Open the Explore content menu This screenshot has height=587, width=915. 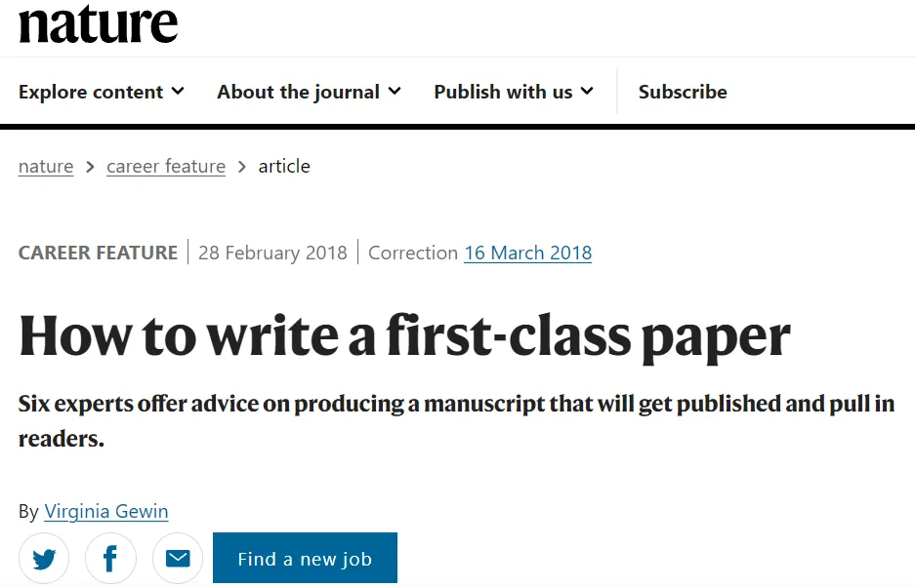91,92
